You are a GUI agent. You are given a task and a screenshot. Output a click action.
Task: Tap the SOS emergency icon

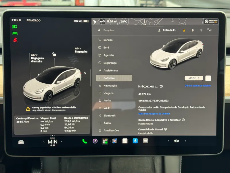point(102,21)
